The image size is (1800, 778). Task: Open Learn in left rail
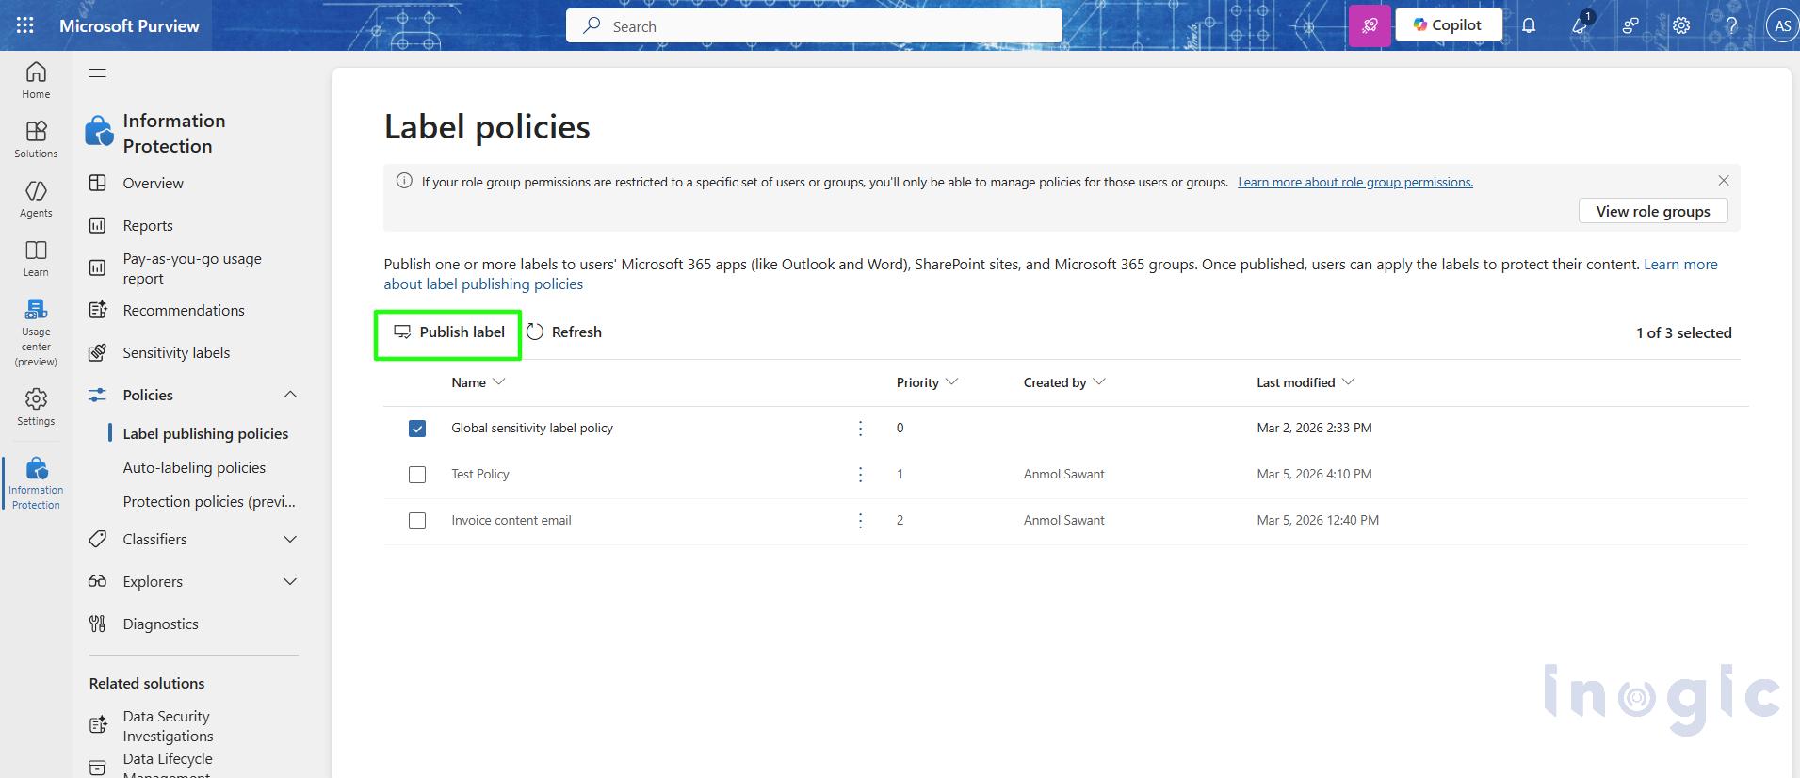coord(36,258)
